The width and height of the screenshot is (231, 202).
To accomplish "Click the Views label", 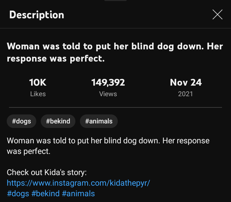I will 108,94.
